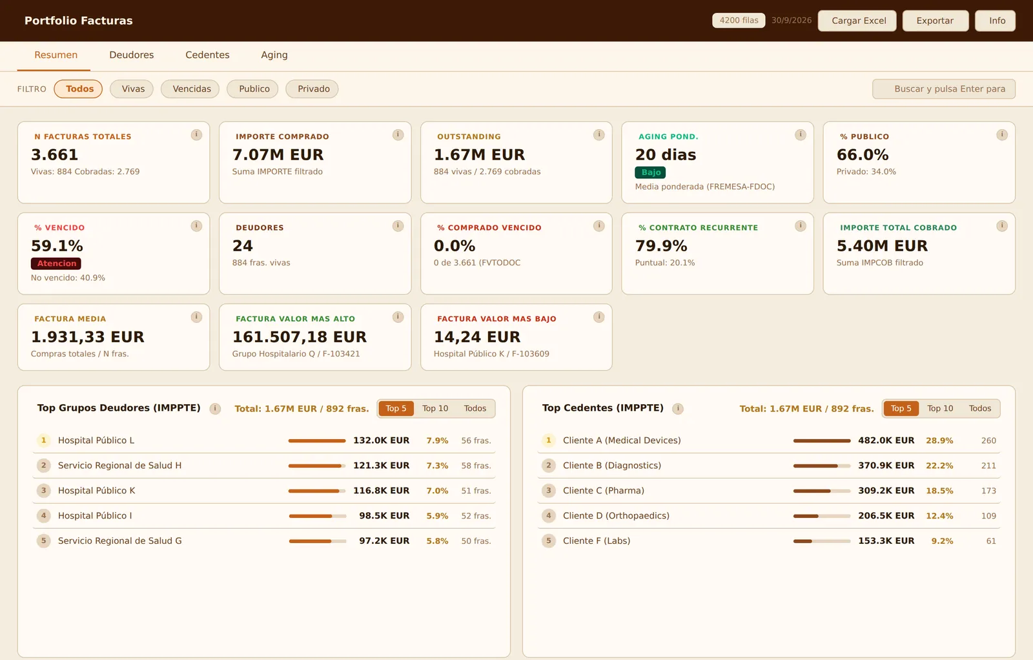Screen dimensions: 1033x660
Task: Filter by Vencidas invoices
Action: tap(190, 89)
